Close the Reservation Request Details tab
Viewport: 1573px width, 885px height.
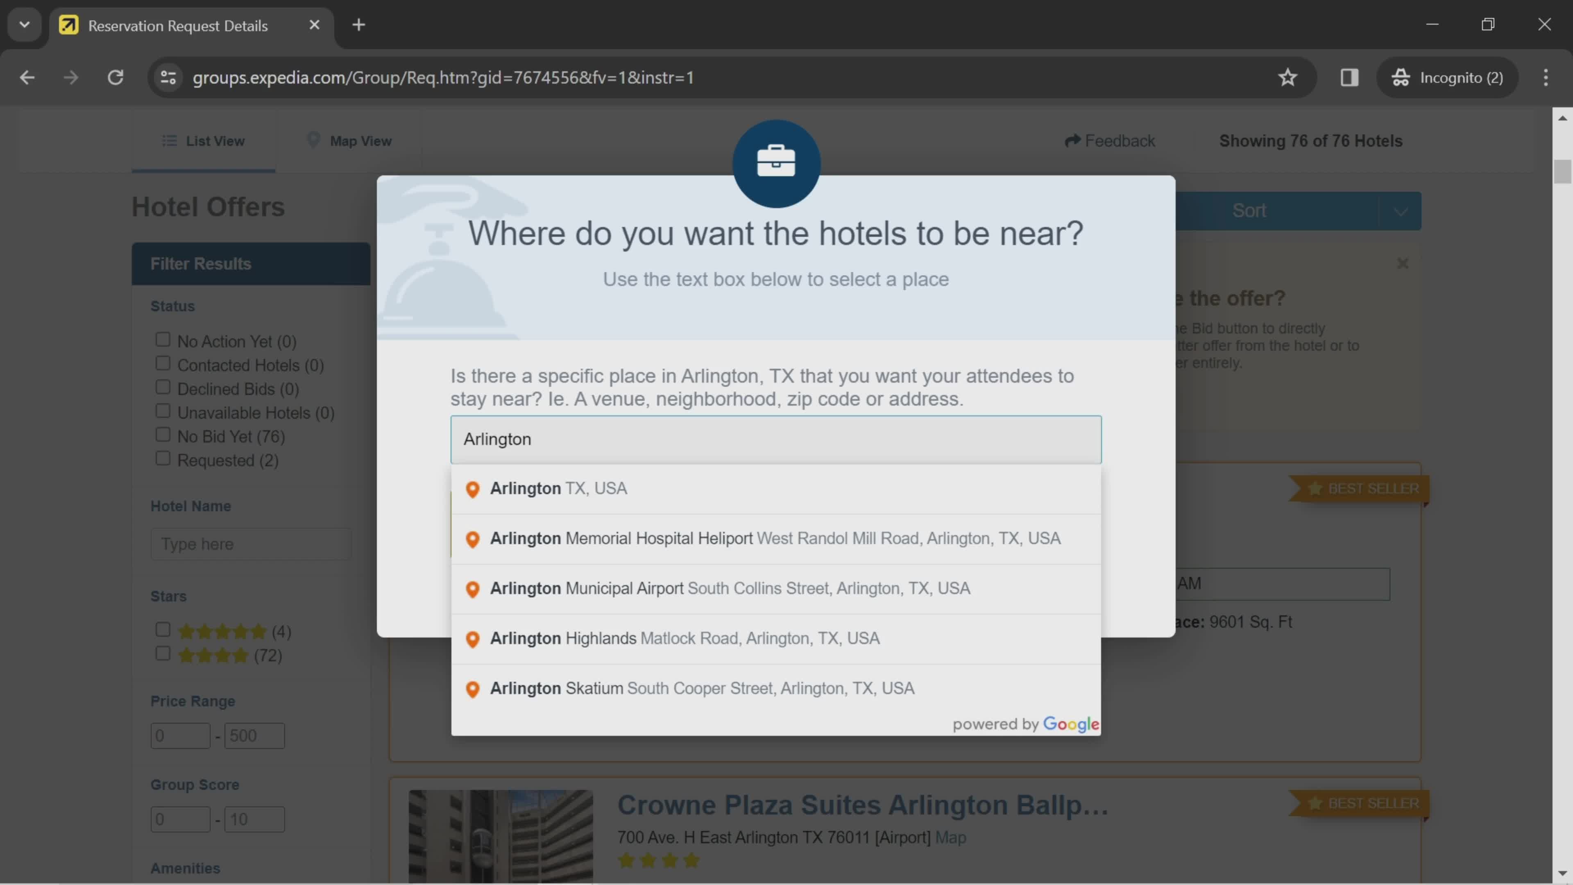(x=315, y=25)
